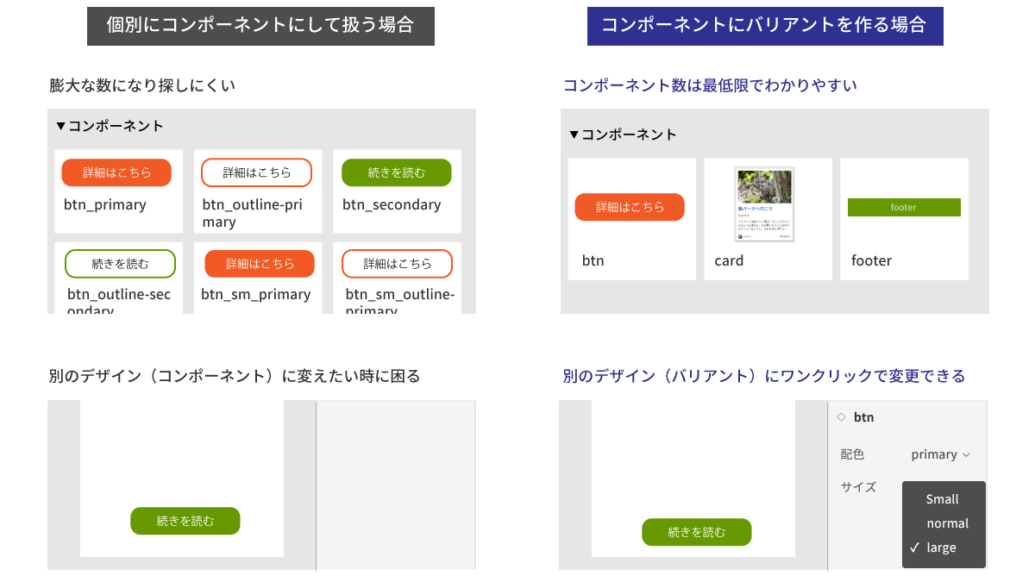Click the 'btn' label under orange button
Image resolution: width=1035 pixels, height=582 pixels.
pos(593,260)
